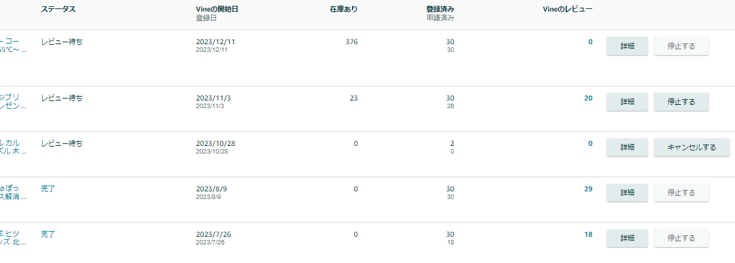Open the 18 Vine reviews link
Viewport: 735px width, 263px height.
click(x=588, y=234)
